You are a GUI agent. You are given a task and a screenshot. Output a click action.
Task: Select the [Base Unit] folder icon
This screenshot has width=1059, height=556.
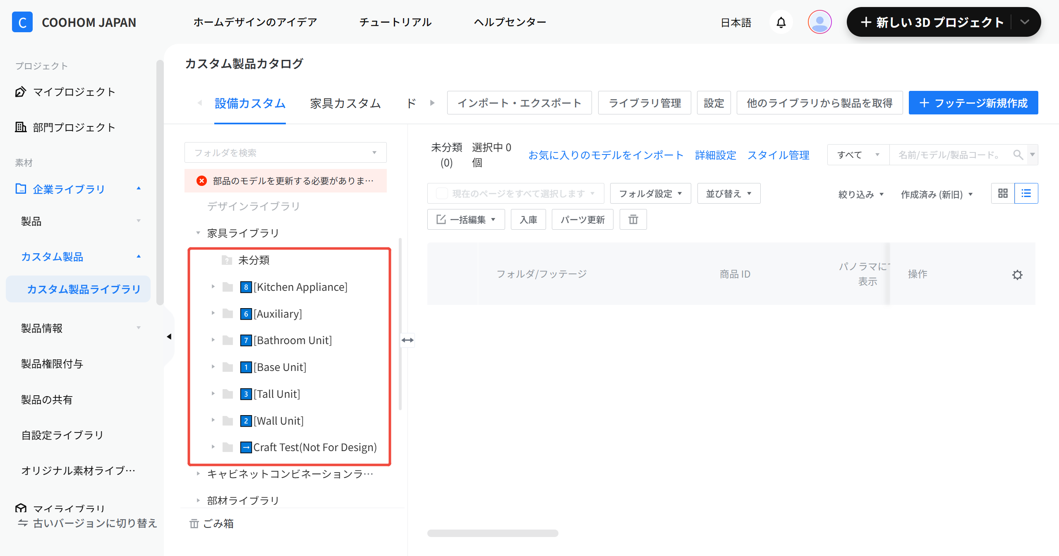click(228, 367)
